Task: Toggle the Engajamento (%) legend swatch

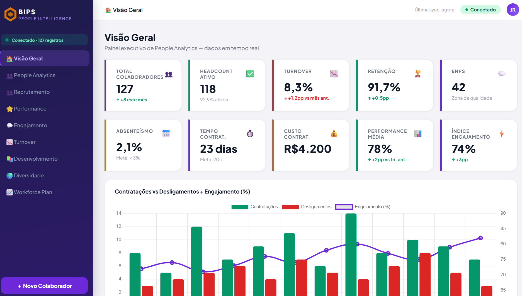Action: [344, 207]
